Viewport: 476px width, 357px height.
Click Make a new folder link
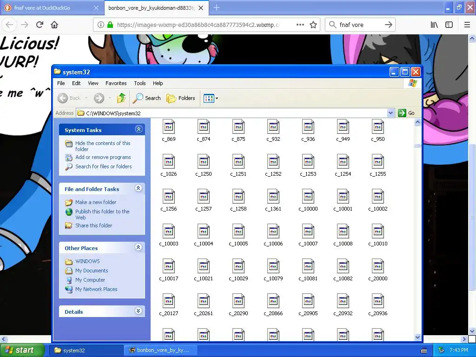click(x=96, y=202)
